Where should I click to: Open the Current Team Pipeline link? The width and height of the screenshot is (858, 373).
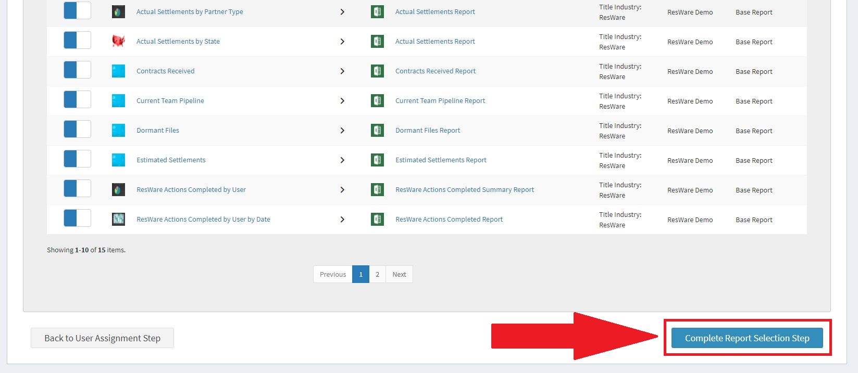[170, 100]
